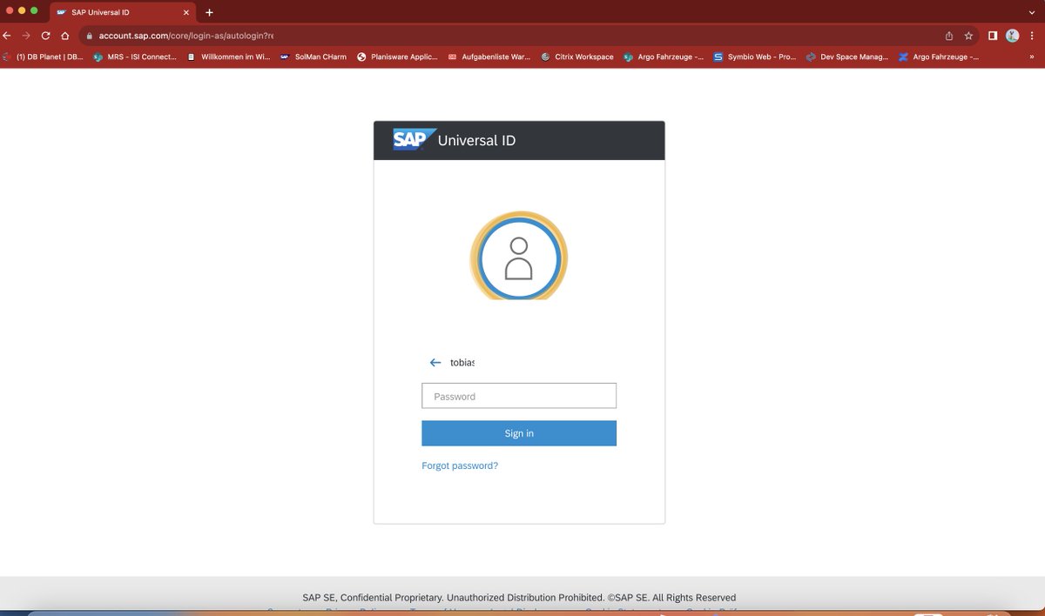Screen dimensions: 1045x616
Task: Open the Willkommen im Wi... bookmark
Action: pos(230,57)
